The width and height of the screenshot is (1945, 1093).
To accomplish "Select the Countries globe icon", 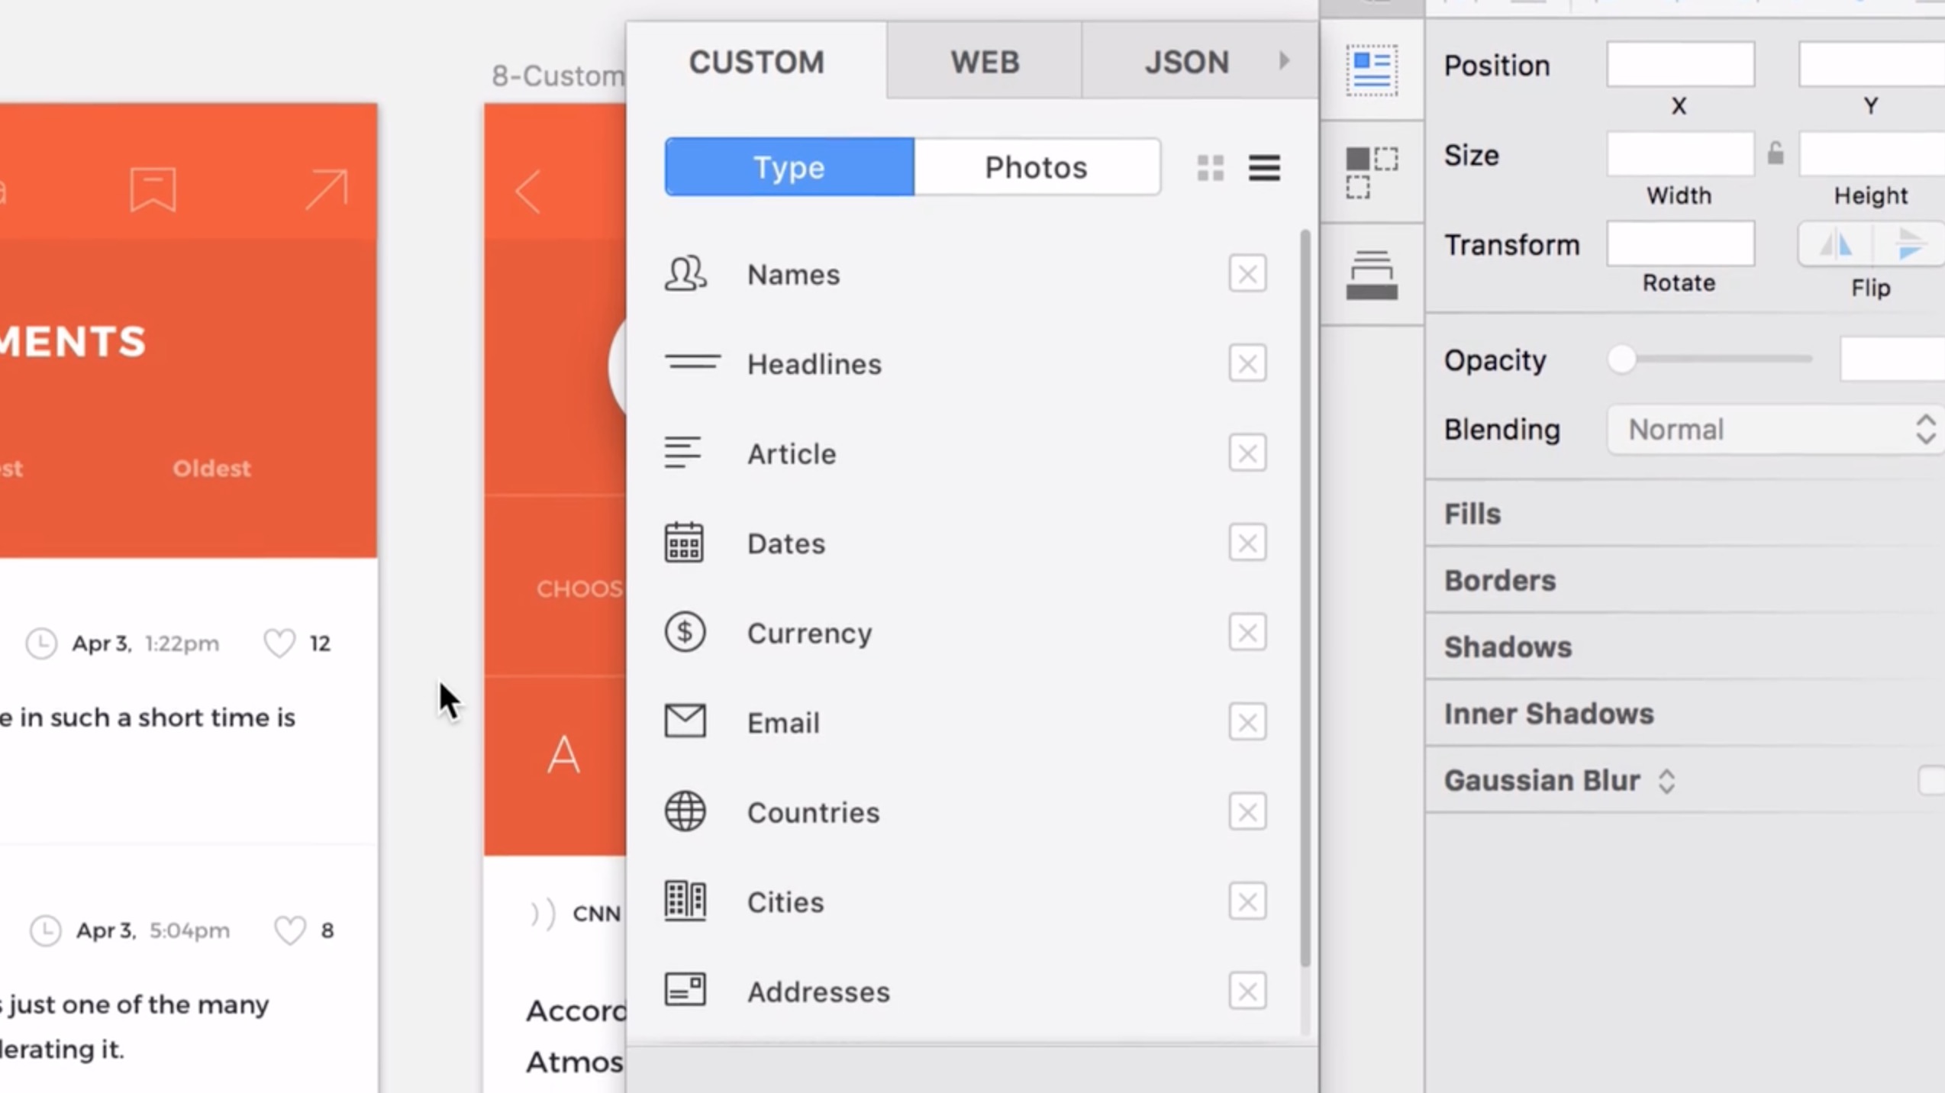I will 685,811.
